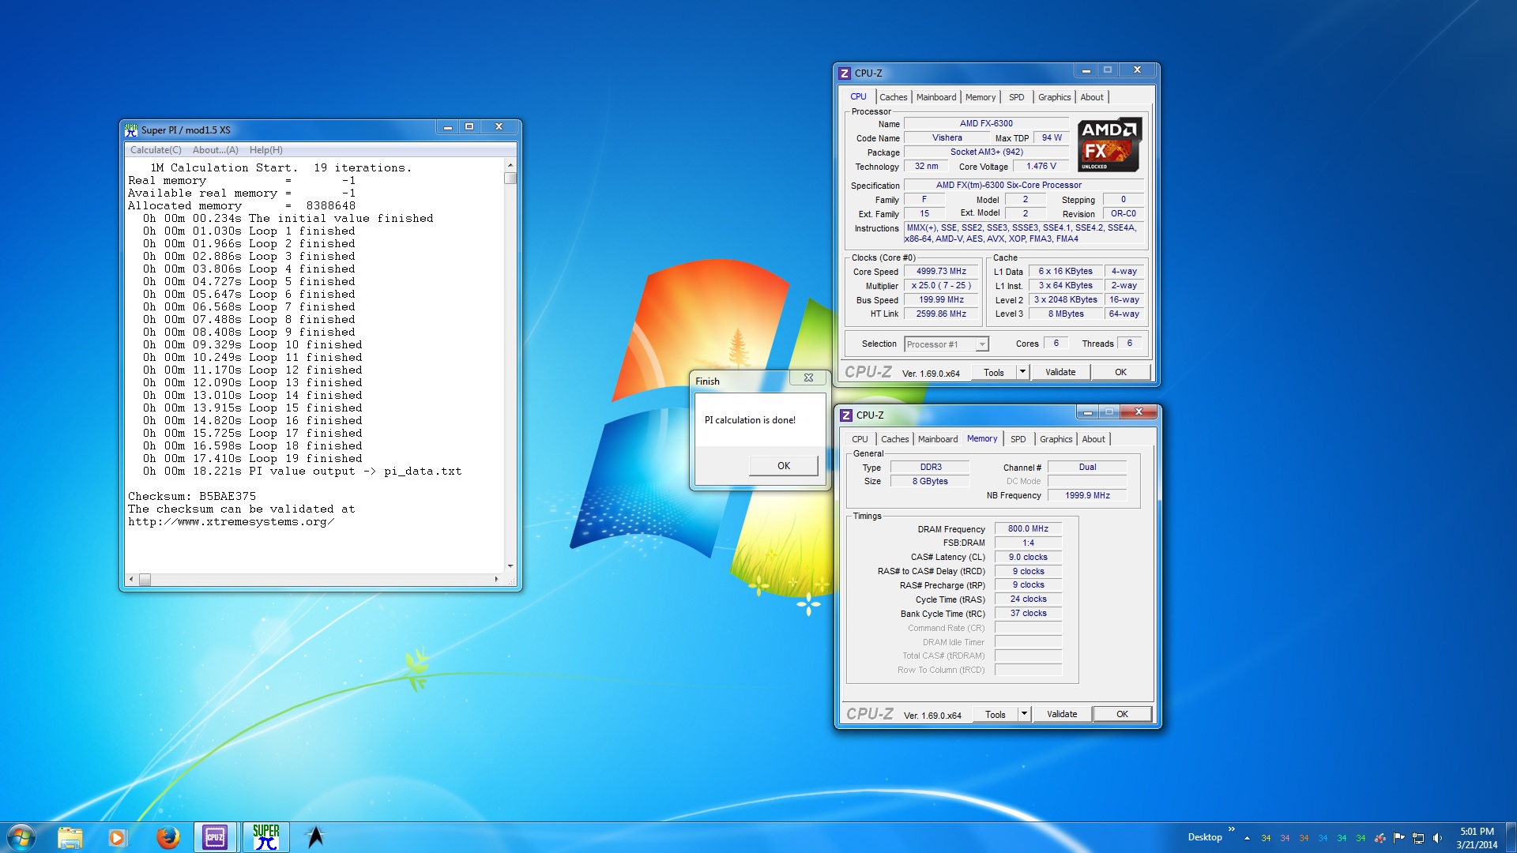The image size is (1517, 853).
Task: Click OK in bottom CPU-Z window
Action: tap(1122, 714)
